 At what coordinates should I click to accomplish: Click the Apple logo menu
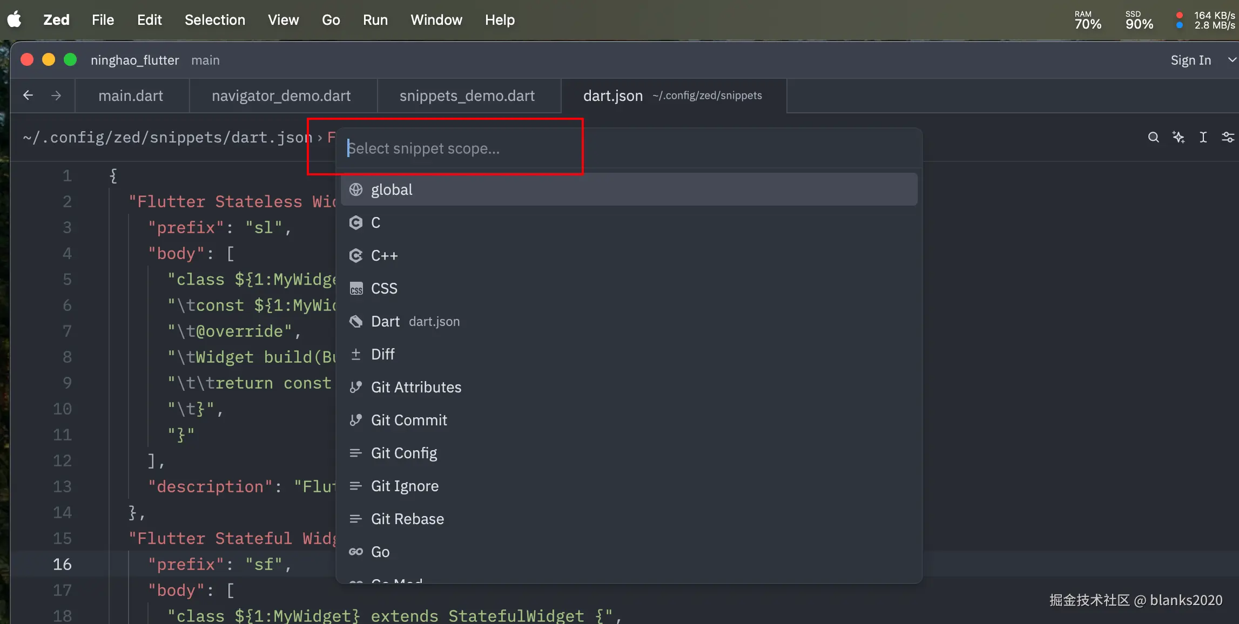tap(15, 20)
